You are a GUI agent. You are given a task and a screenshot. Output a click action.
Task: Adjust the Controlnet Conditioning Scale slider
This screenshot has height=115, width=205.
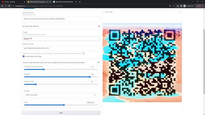click(44, 69)
